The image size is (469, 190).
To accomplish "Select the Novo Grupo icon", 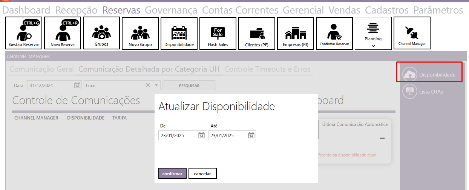I will [x=140, y=33].
